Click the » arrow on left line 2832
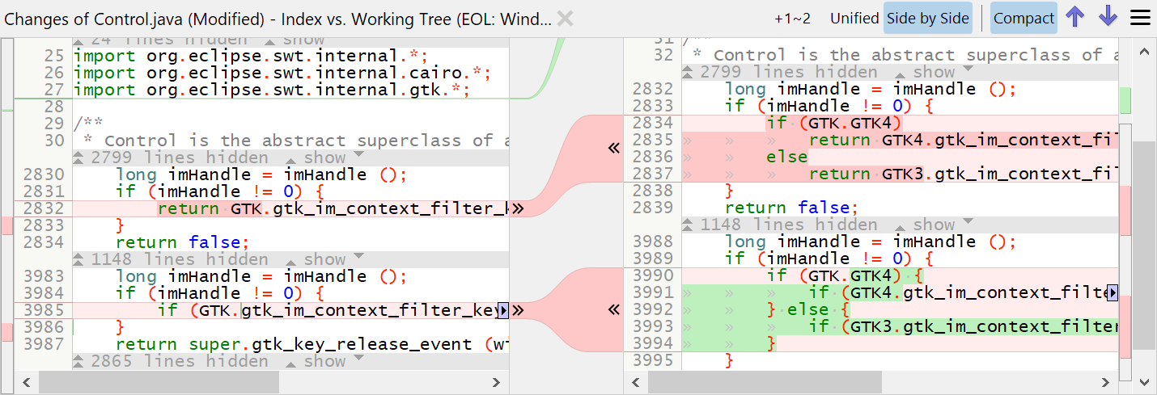The height and width of the screenshot is (395, 1157). click(518, 209)
